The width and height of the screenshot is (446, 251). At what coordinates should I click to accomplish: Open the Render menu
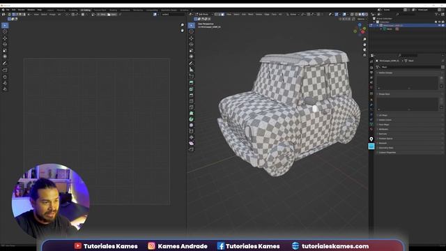click(x=22, y=10)
